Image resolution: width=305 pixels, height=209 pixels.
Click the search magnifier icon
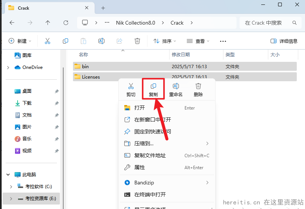point(294,23)
